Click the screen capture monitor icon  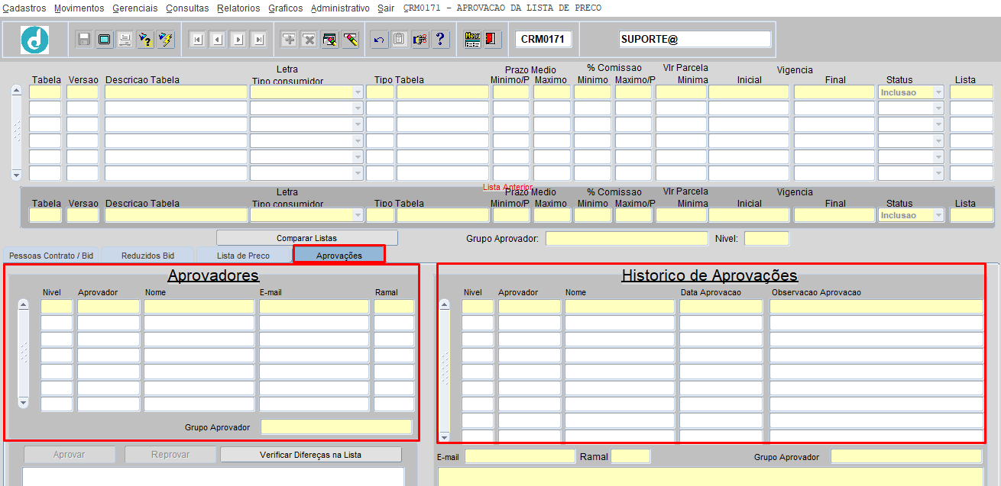coord(105,39)
